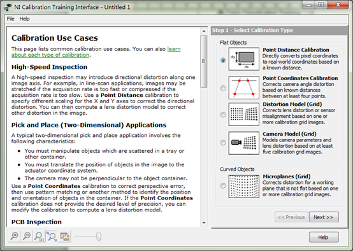Click the Camera Model (Grid) title text
Viewport: 353px width, 251px height.
289,134
